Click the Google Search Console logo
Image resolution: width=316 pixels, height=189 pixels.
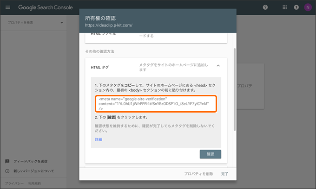[46, 7]
